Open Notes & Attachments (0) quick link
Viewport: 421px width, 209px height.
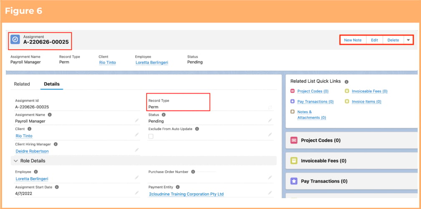[x=312, y=115]
